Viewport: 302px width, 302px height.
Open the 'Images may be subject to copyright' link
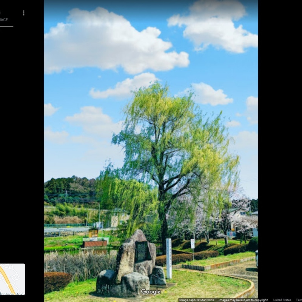coord(243,300)
